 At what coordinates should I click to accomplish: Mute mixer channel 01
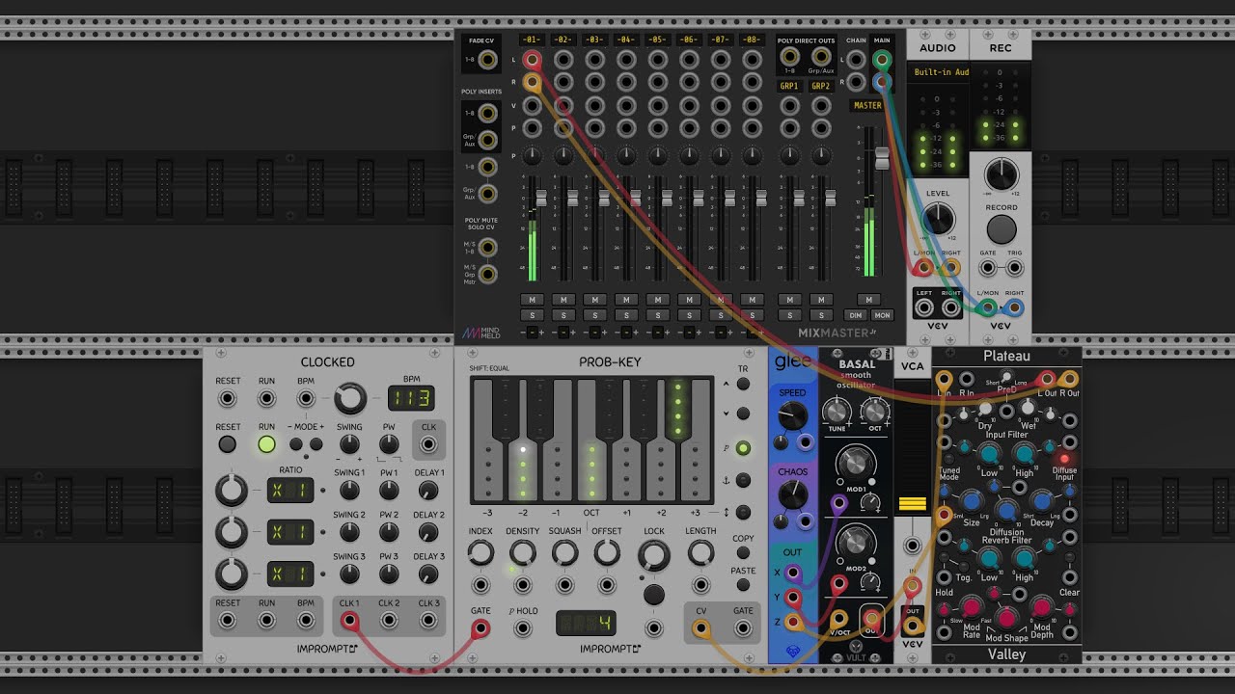(x=532, y=300)
